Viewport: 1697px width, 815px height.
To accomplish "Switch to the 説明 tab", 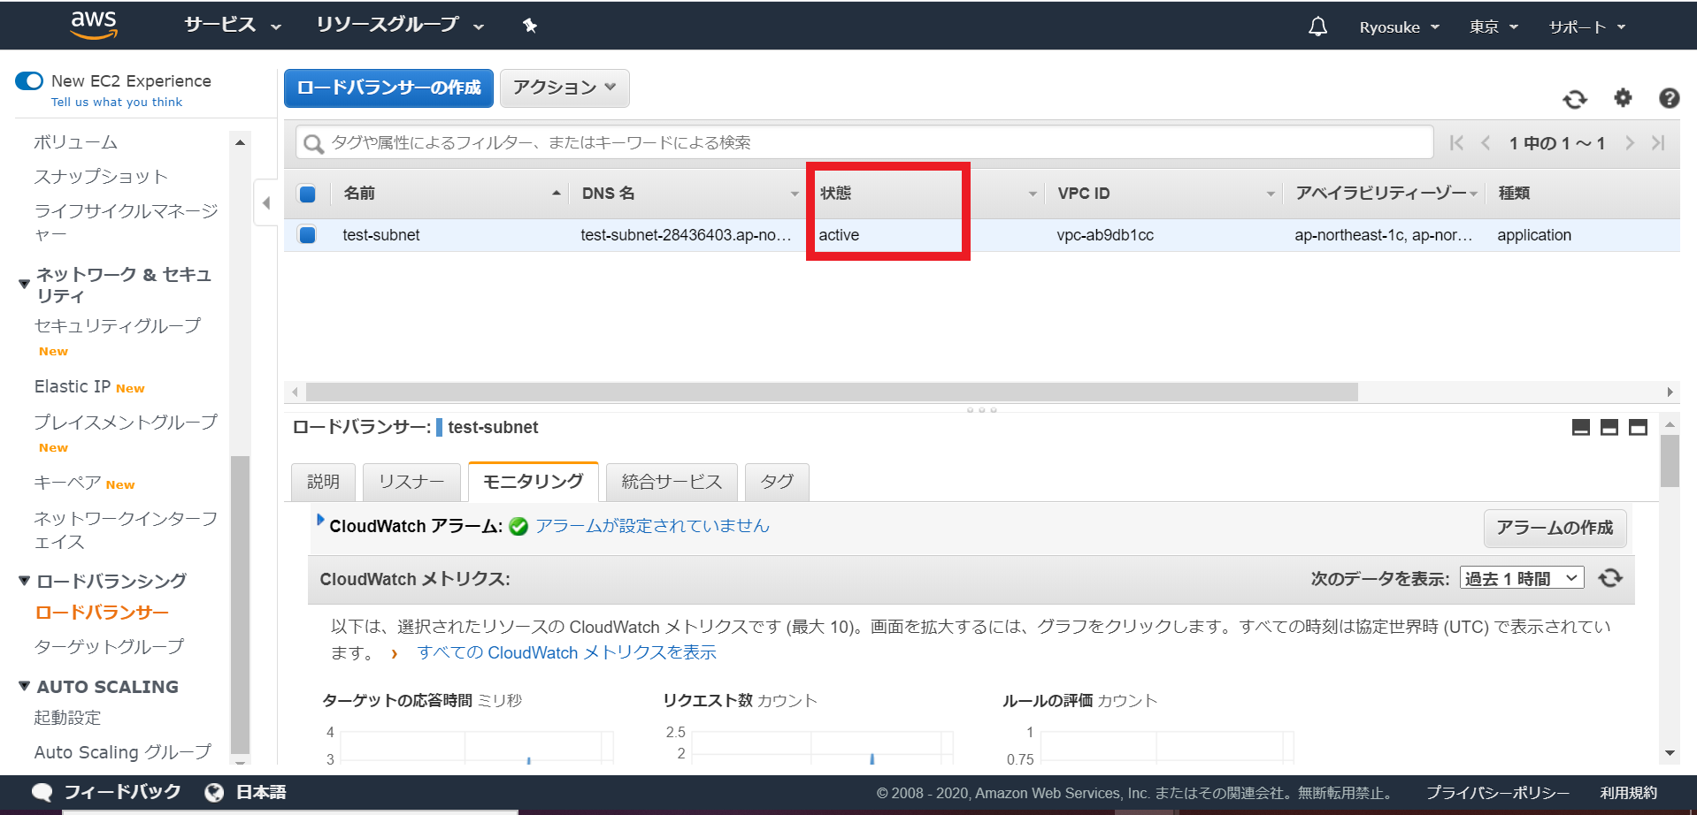I will pyautogui.click(x=323, y=483).
